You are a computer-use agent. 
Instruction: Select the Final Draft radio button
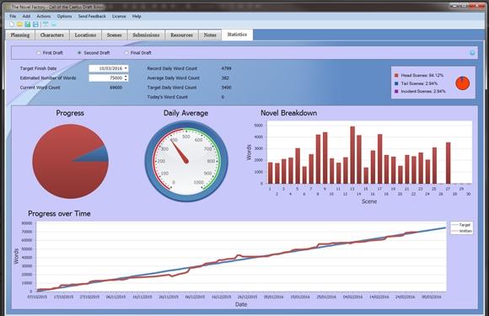tap(126, 53)
